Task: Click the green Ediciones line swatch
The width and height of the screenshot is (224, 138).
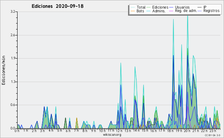Action: (x=149, y=7)
